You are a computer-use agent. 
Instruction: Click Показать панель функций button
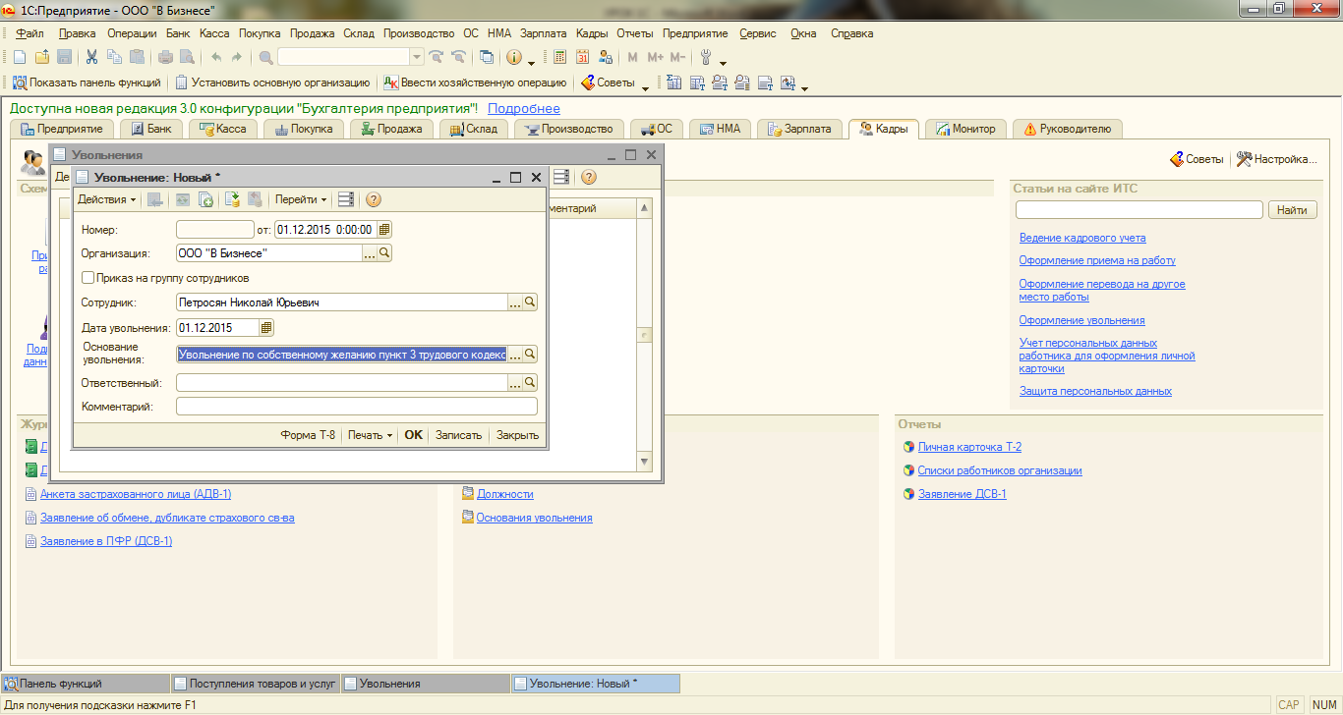click(88, 82)
